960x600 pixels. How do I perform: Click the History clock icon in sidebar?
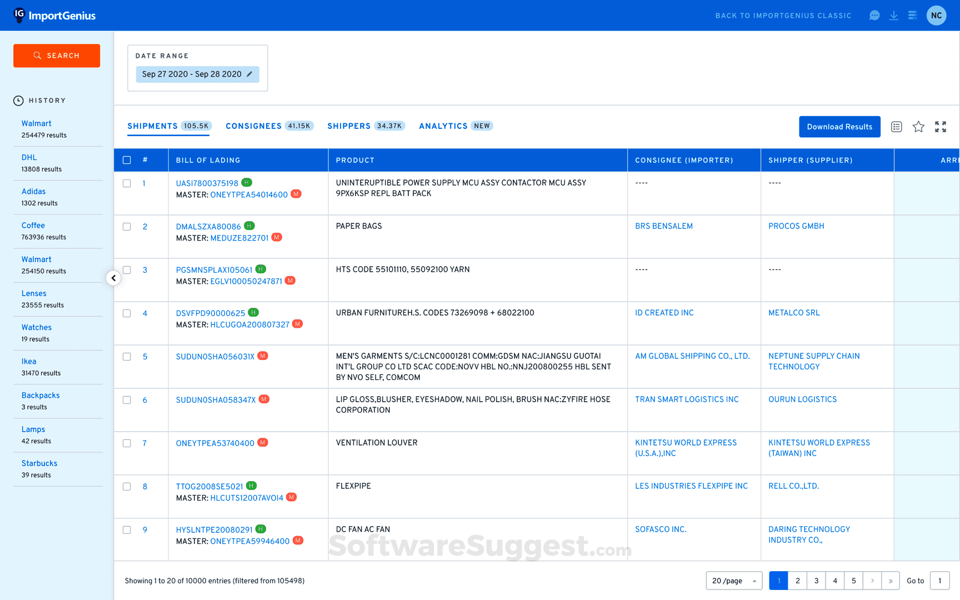coord(17,100)
